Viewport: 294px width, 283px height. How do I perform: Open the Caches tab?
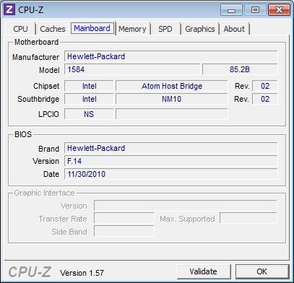pos(53,29)
